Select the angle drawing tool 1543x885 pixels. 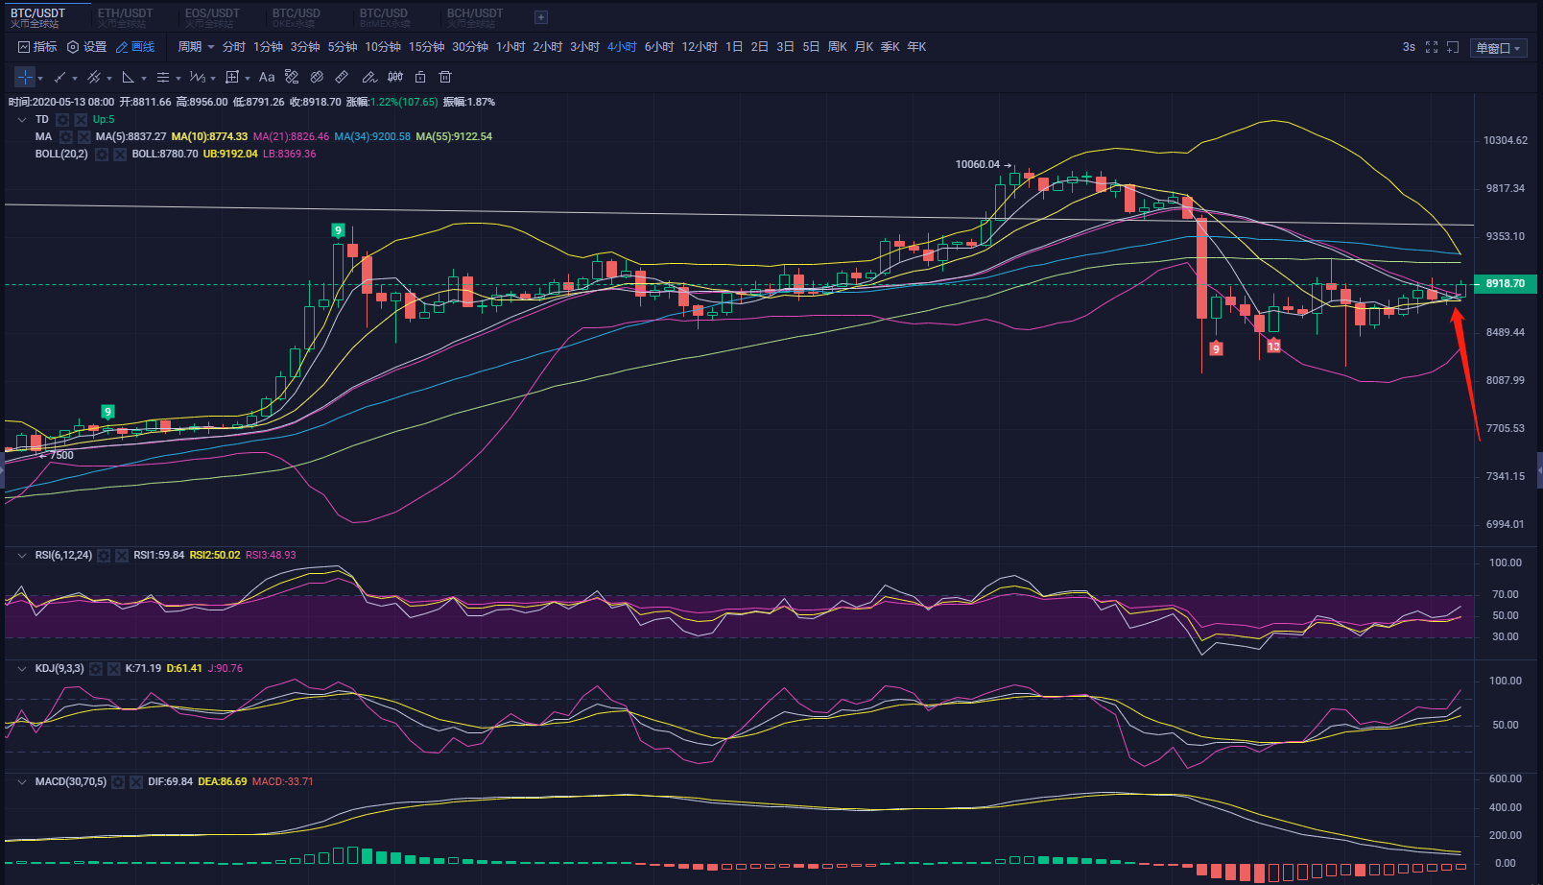[x=129, y=78]
